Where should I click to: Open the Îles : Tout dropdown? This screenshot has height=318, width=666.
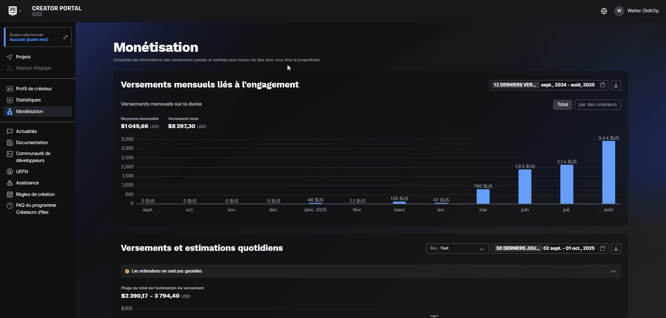tap(458, 248)
